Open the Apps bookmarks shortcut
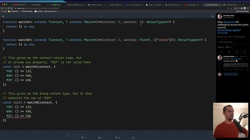This screenshot has width=250, height=140. [4, 11]
